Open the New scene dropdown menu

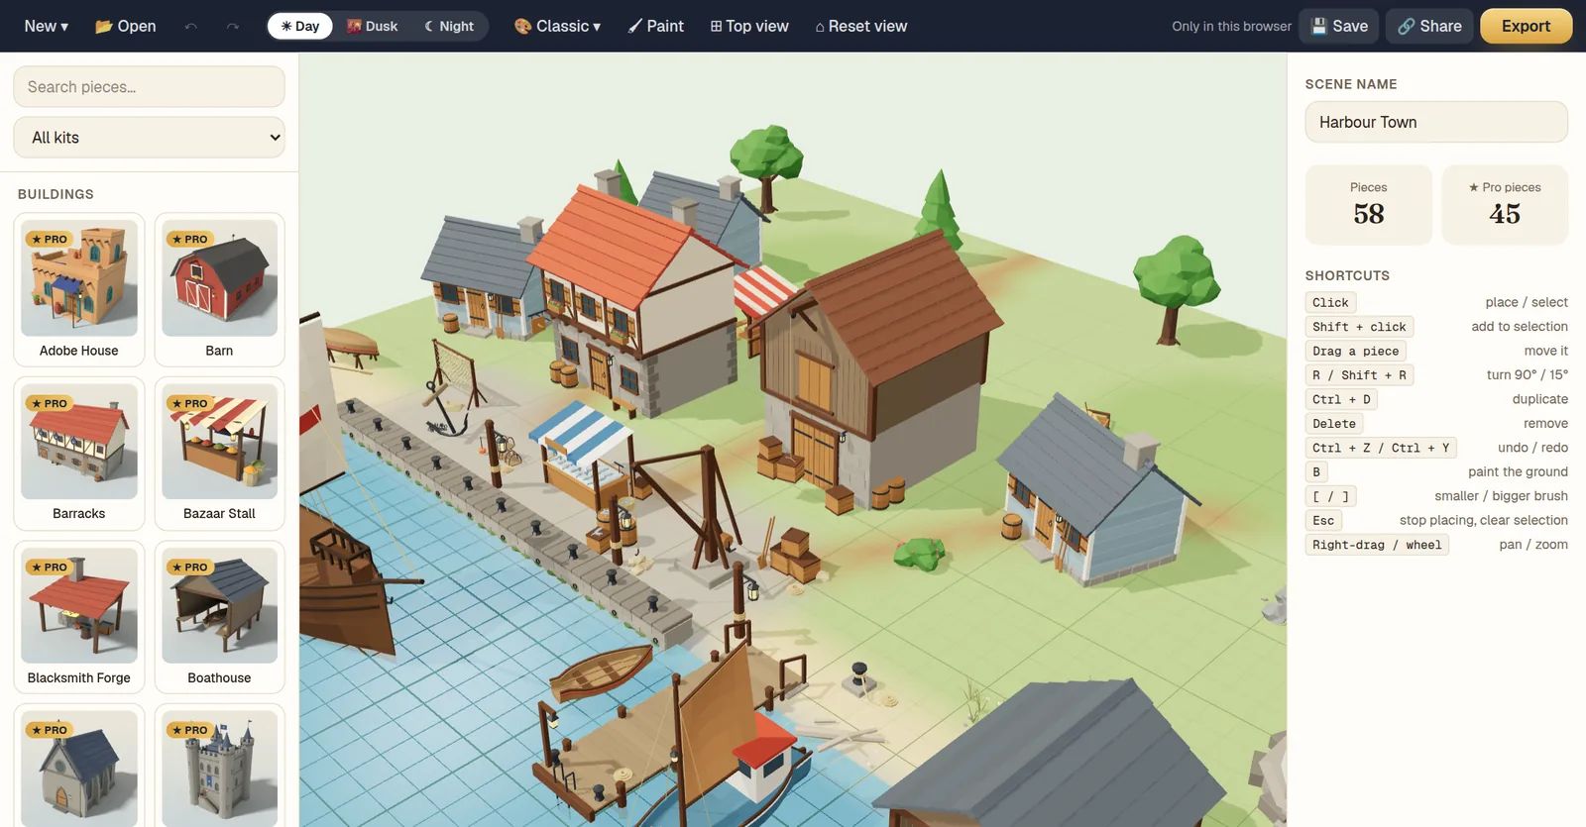(46, 26)
